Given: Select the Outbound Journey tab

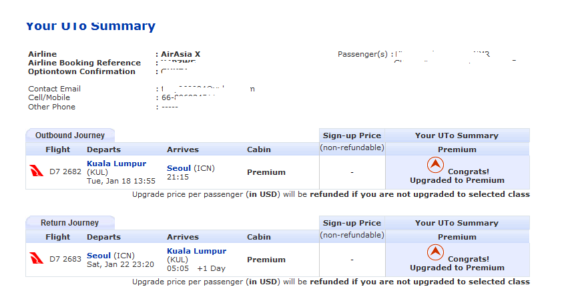Looking at the screenshot, I should click(x=70, y=135).
